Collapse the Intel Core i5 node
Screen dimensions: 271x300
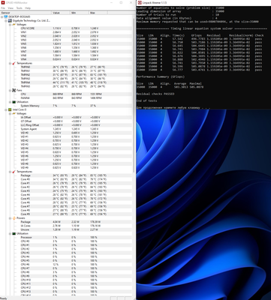[6, 109]
